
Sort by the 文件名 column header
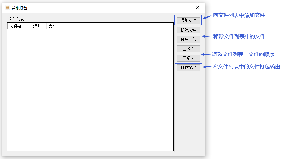(18, 26)
